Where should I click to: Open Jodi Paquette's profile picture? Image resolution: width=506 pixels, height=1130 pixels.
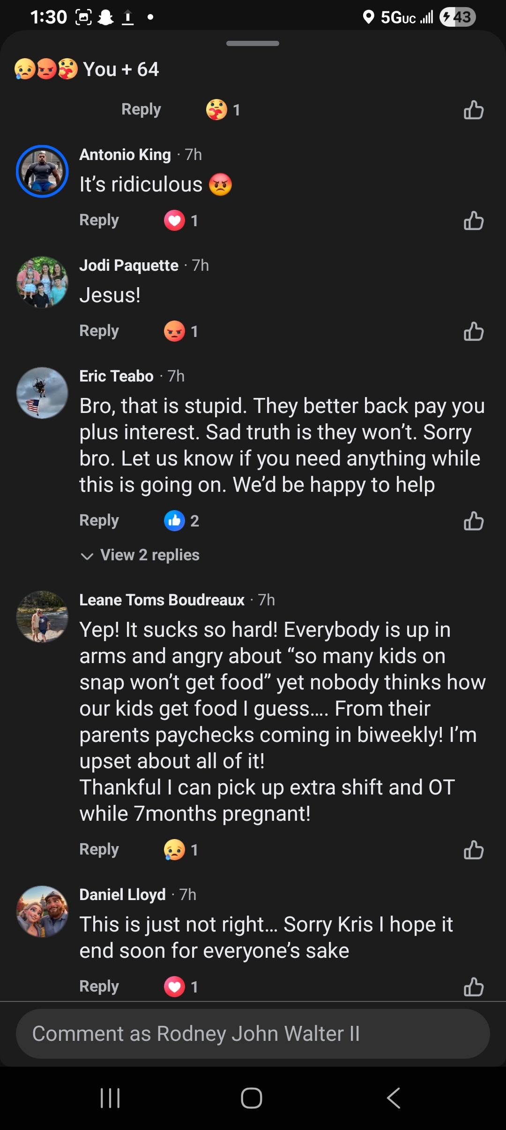pos(42,282)
